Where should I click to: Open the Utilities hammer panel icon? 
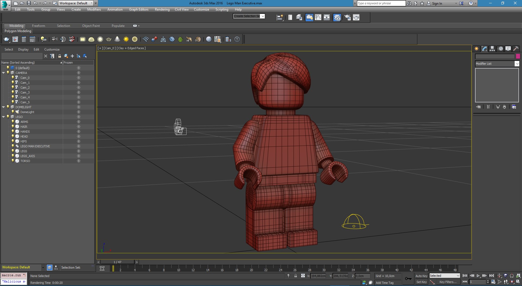pyautogui.click(x=516, y=49)
